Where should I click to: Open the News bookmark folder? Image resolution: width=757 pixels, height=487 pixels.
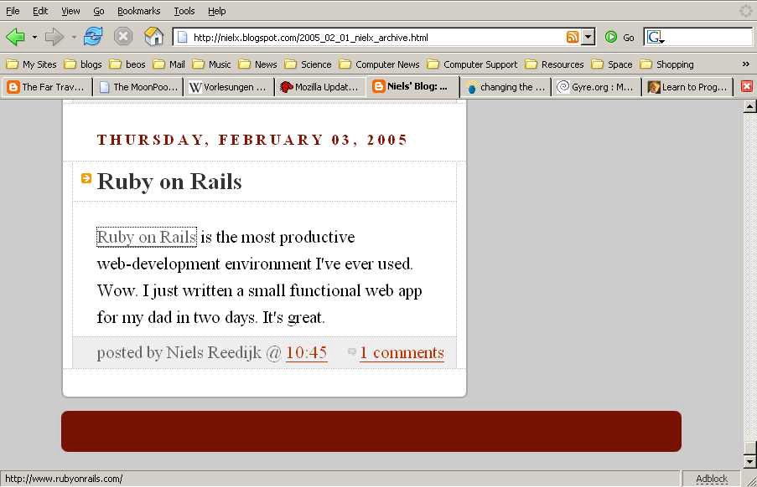258,64
